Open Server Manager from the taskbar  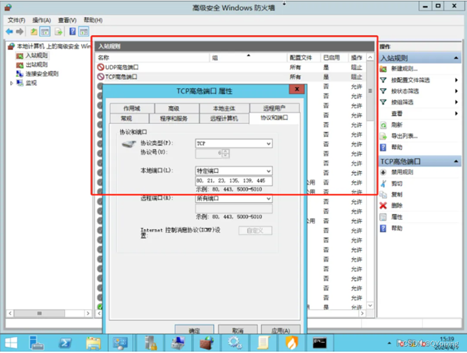click(x=36, y=343)
